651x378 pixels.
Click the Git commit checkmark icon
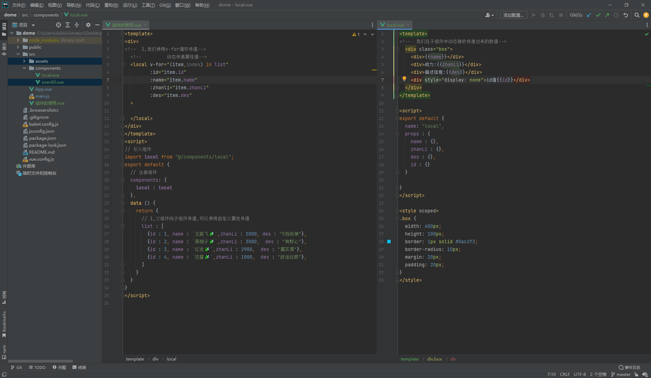598,15
